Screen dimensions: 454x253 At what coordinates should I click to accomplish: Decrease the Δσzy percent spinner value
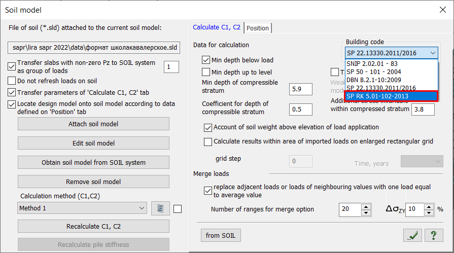(x=430, y=212)
